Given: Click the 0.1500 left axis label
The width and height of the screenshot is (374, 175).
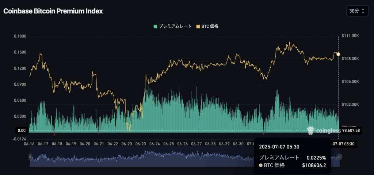Looking at the screenshot, I should tap(20, 52).
